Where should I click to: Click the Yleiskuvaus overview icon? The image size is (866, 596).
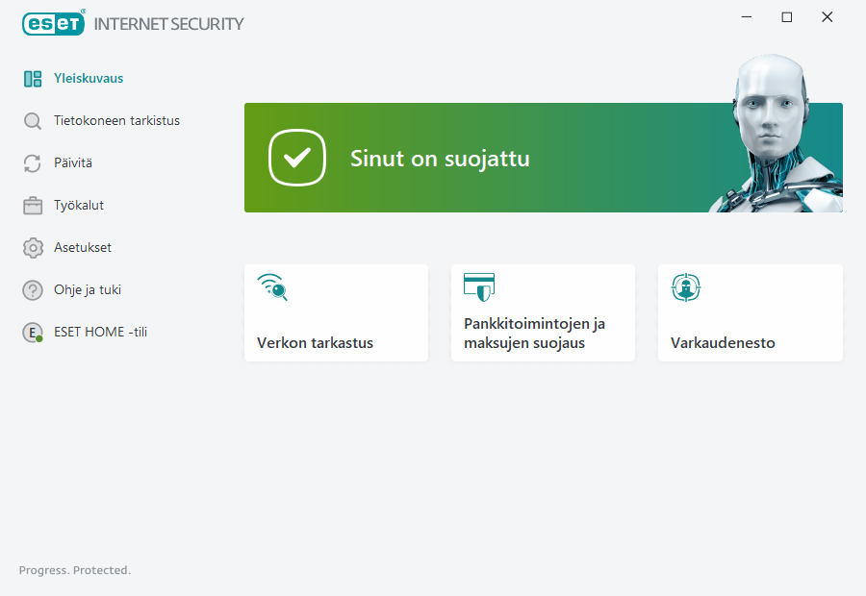click(33, 79)
